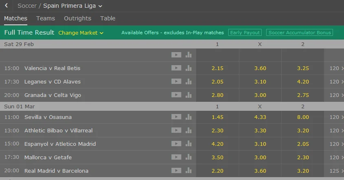Click video icon for Athletic Bilbao v Villarreal
344x180 pixels.
pos(176,131)
